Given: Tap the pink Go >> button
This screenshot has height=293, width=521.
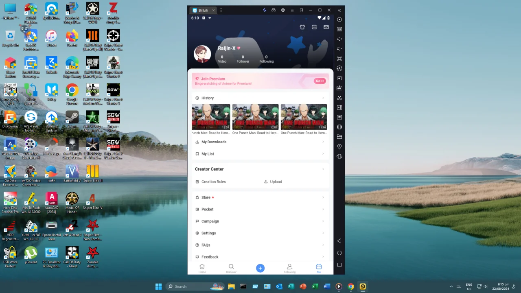Looking at the screenshot, I should tap(320, 81).
